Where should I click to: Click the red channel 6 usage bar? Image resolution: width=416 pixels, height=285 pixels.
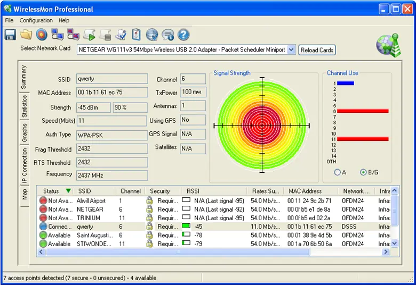click(363, 111)
